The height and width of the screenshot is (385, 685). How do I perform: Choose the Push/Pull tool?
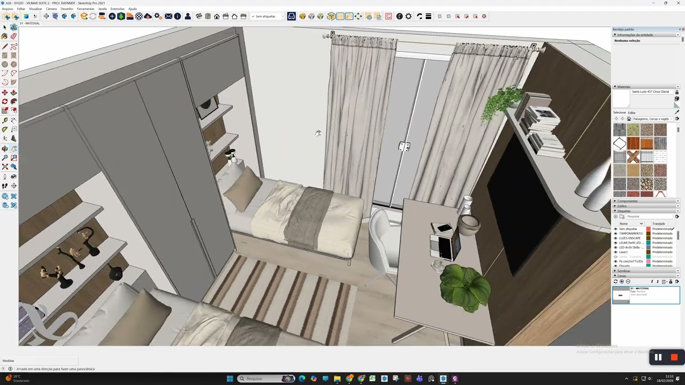click(13, 93)
